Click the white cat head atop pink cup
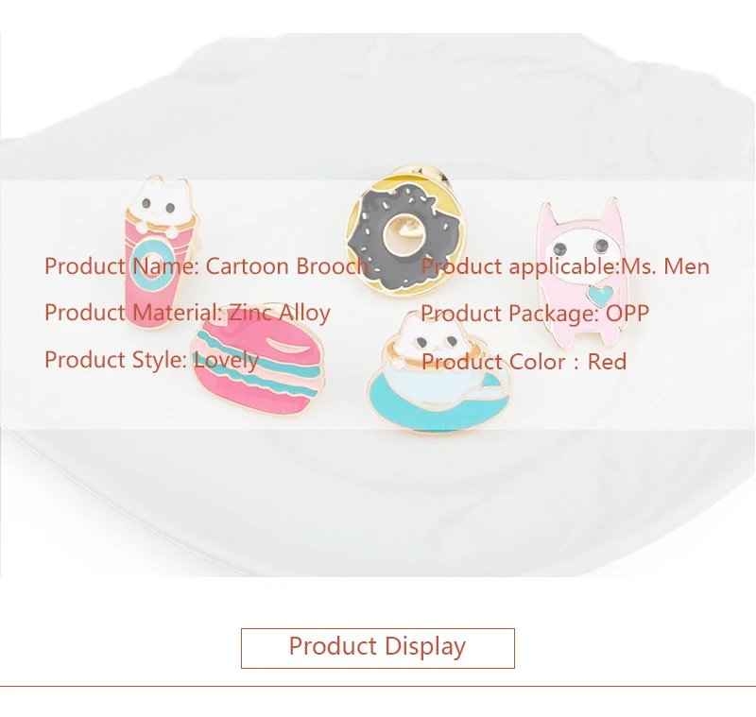Screen dimensions: 756x717 (x=161, y=202)
